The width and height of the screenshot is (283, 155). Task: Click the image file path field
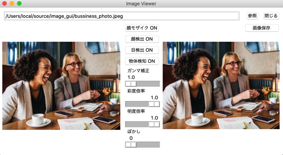[x=121, y=16]
